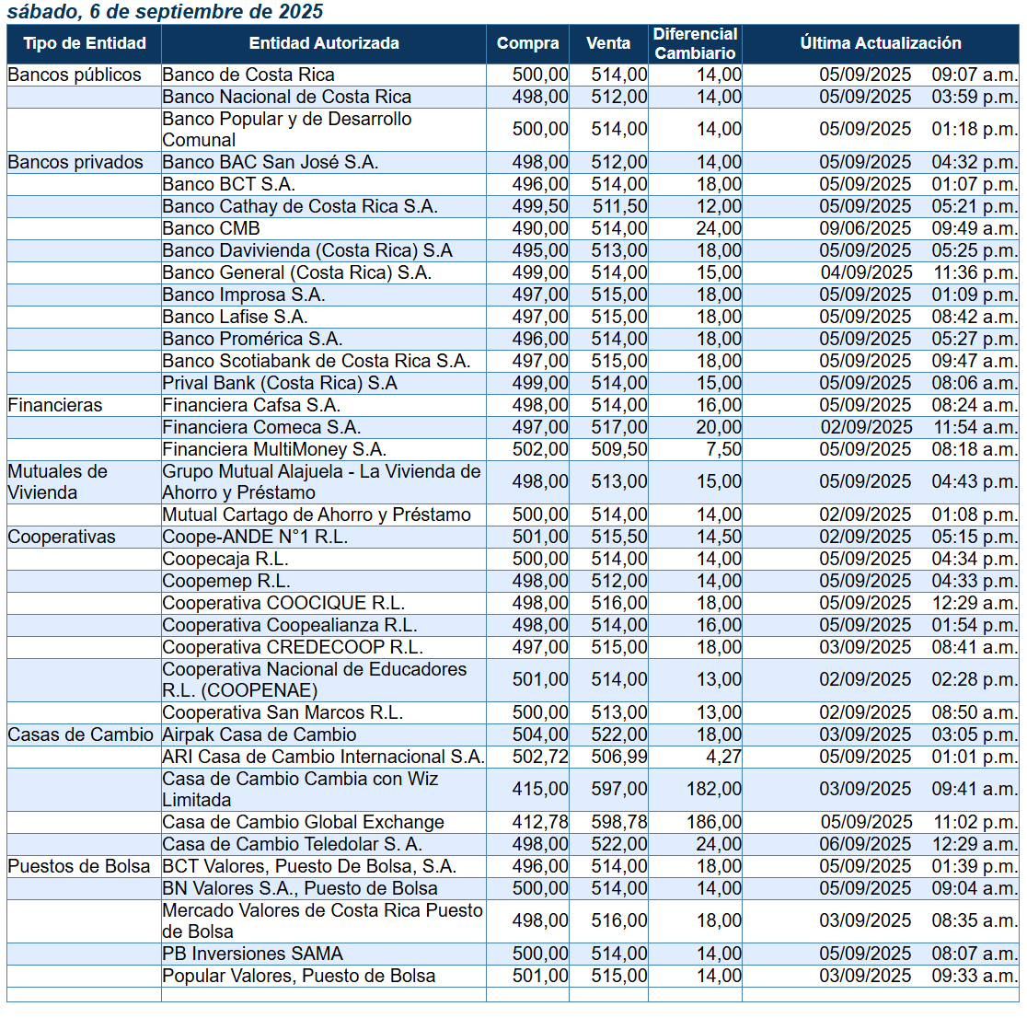Image resolution: width=1027 pixels, height=1018 pixels.
Task: Select the entity 'PB Inversiones SAMA'
Action: tap(253, 954)
